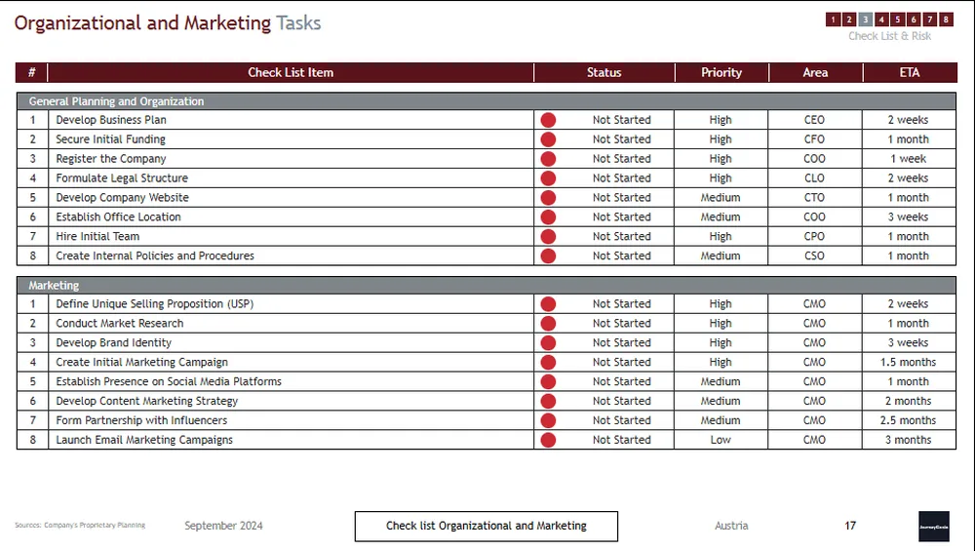
Task: Click the ETA column header
Action: point(909,72)
